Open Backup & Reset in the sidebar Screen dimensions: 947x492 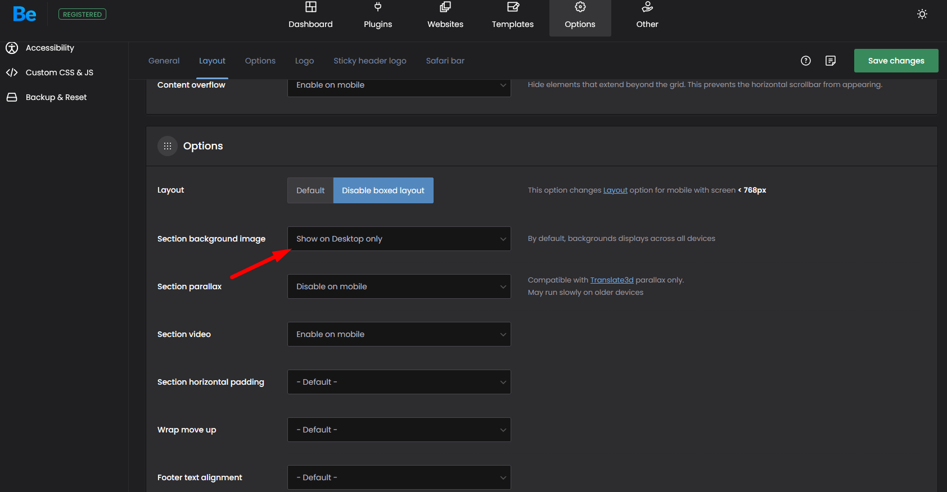coord(56,97)
